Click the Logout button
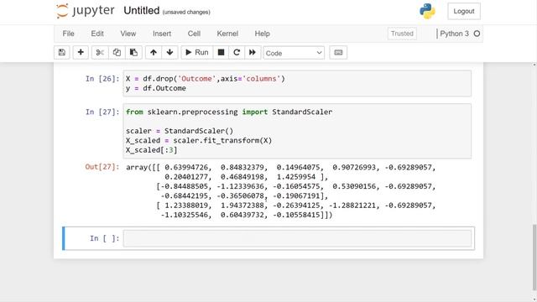537x302 pixels. tap(464, 11)
